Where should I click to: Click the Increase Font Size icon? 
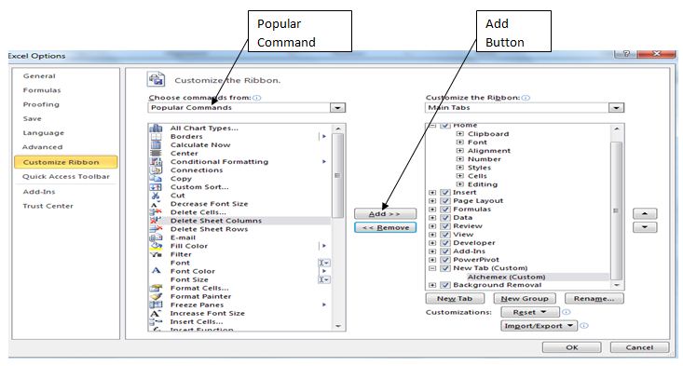tap(156, 313)
